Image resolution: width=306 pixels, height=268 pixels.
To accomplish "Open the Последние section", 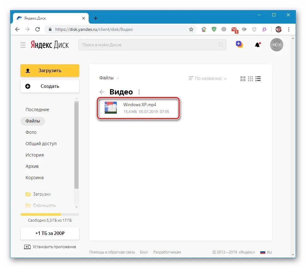I will [x=37, y=110].
